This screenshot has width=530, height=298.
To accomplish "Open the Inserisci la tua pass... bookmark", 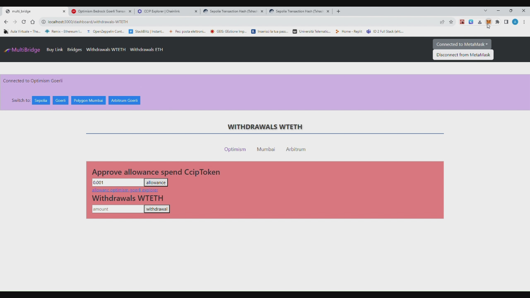I will pyautogui.click(x=270, y=31).
